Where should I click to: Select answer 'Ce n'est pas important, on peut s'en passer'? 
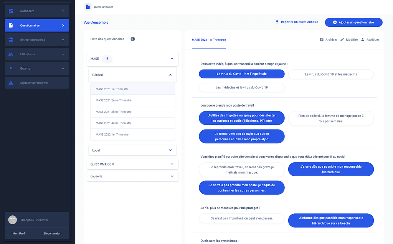tap(242, 218)
